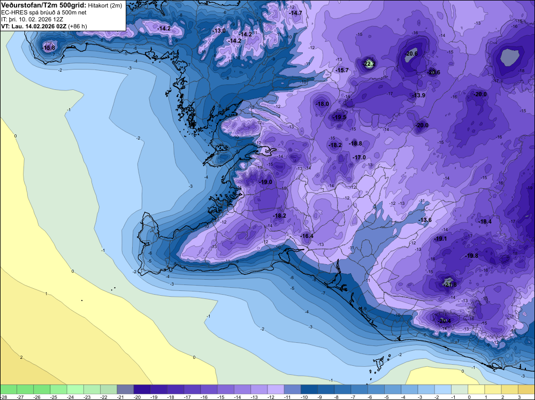The height and width of the screenshot is (400, 535).
Task: Click the lavender legend swatch above the -12 label
Action: pos(276,389)
